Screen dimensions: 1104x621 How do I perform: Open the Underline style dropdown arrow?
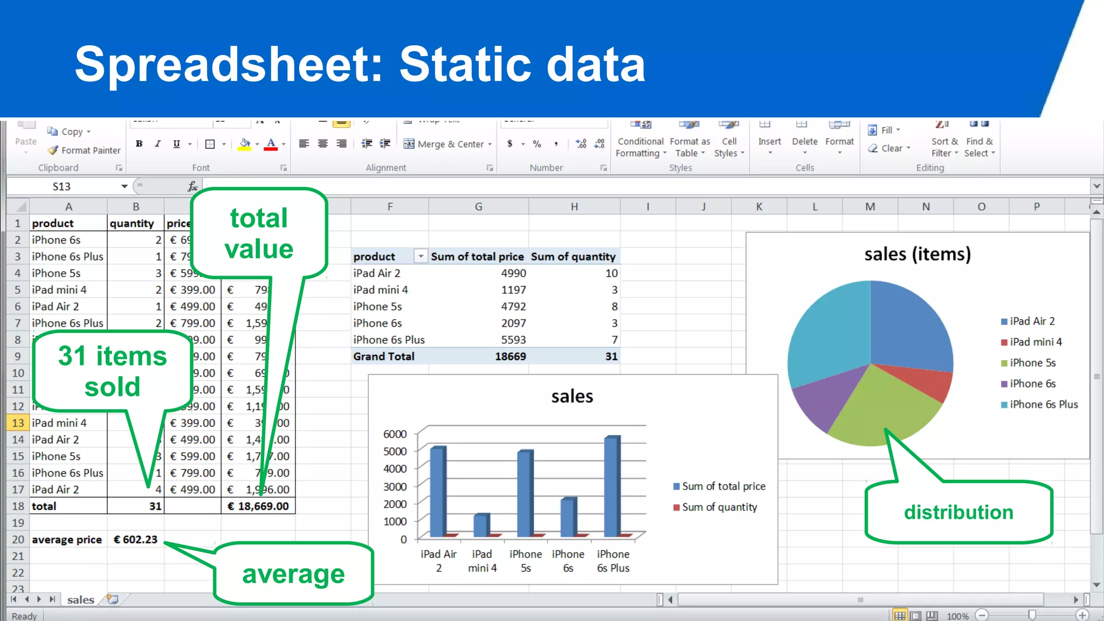(x=190, y=144)
